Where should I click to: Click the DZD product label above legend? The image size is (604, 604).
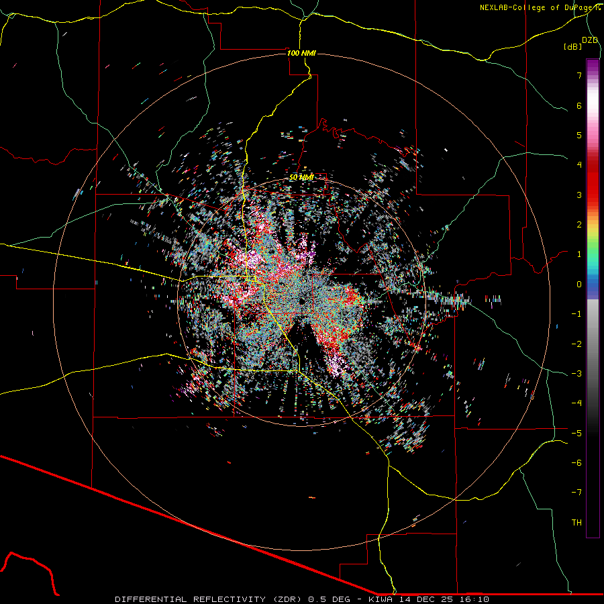coord(590,40)
